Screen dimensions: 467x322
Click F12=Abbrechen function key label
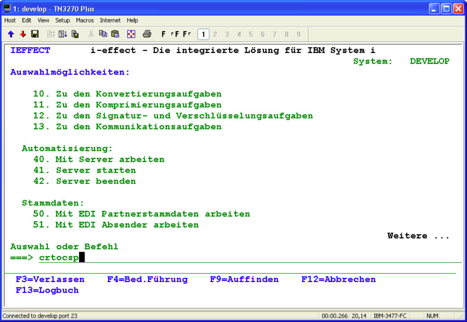[x=338, y=279]
